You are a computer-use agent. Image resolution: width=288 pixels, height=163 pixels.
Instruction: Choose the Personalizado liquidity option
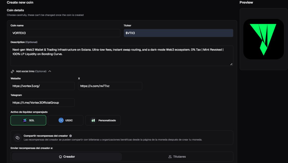pos(103,120)
